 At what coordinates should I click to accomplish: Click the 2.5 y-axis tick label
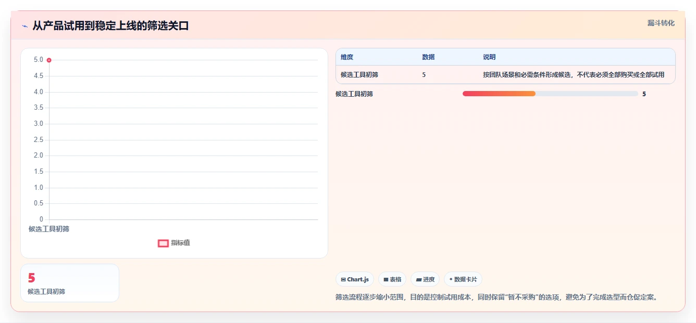39,140
